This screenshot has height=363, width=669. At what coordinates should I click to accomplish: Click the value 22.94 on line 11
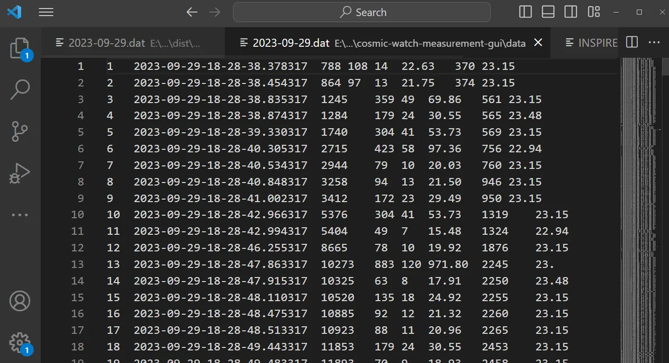(552, 231)
